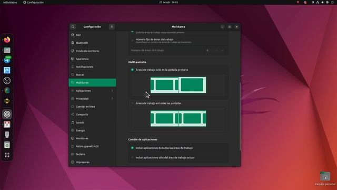Open the Energía settings entry
Image resolution: width=337 pixels, height=190 pixels.
(93, 130)
